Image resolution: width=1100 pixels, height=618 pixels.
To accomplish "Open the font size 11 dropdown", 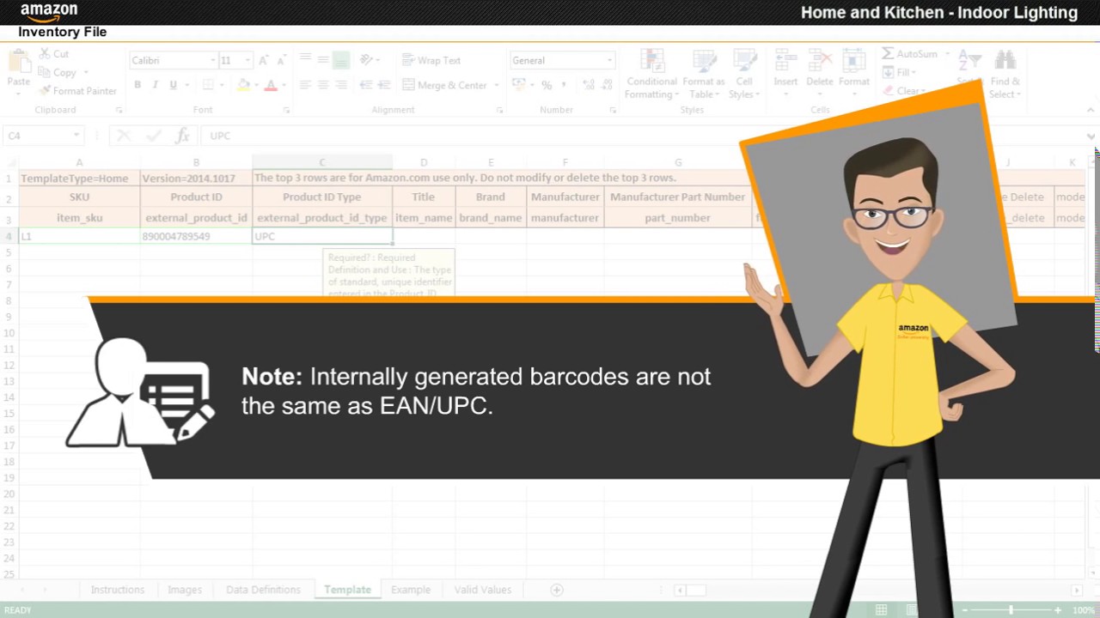I will click(247, 60).
